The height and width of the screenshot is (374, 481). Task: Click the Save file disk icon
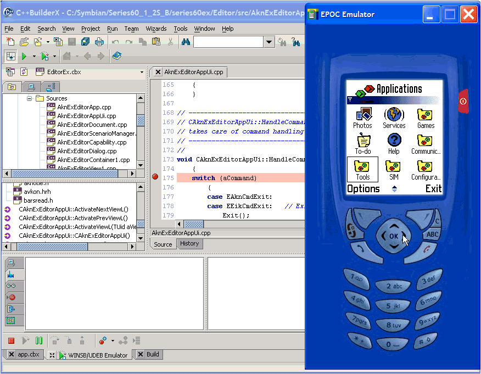coord(72,41)
